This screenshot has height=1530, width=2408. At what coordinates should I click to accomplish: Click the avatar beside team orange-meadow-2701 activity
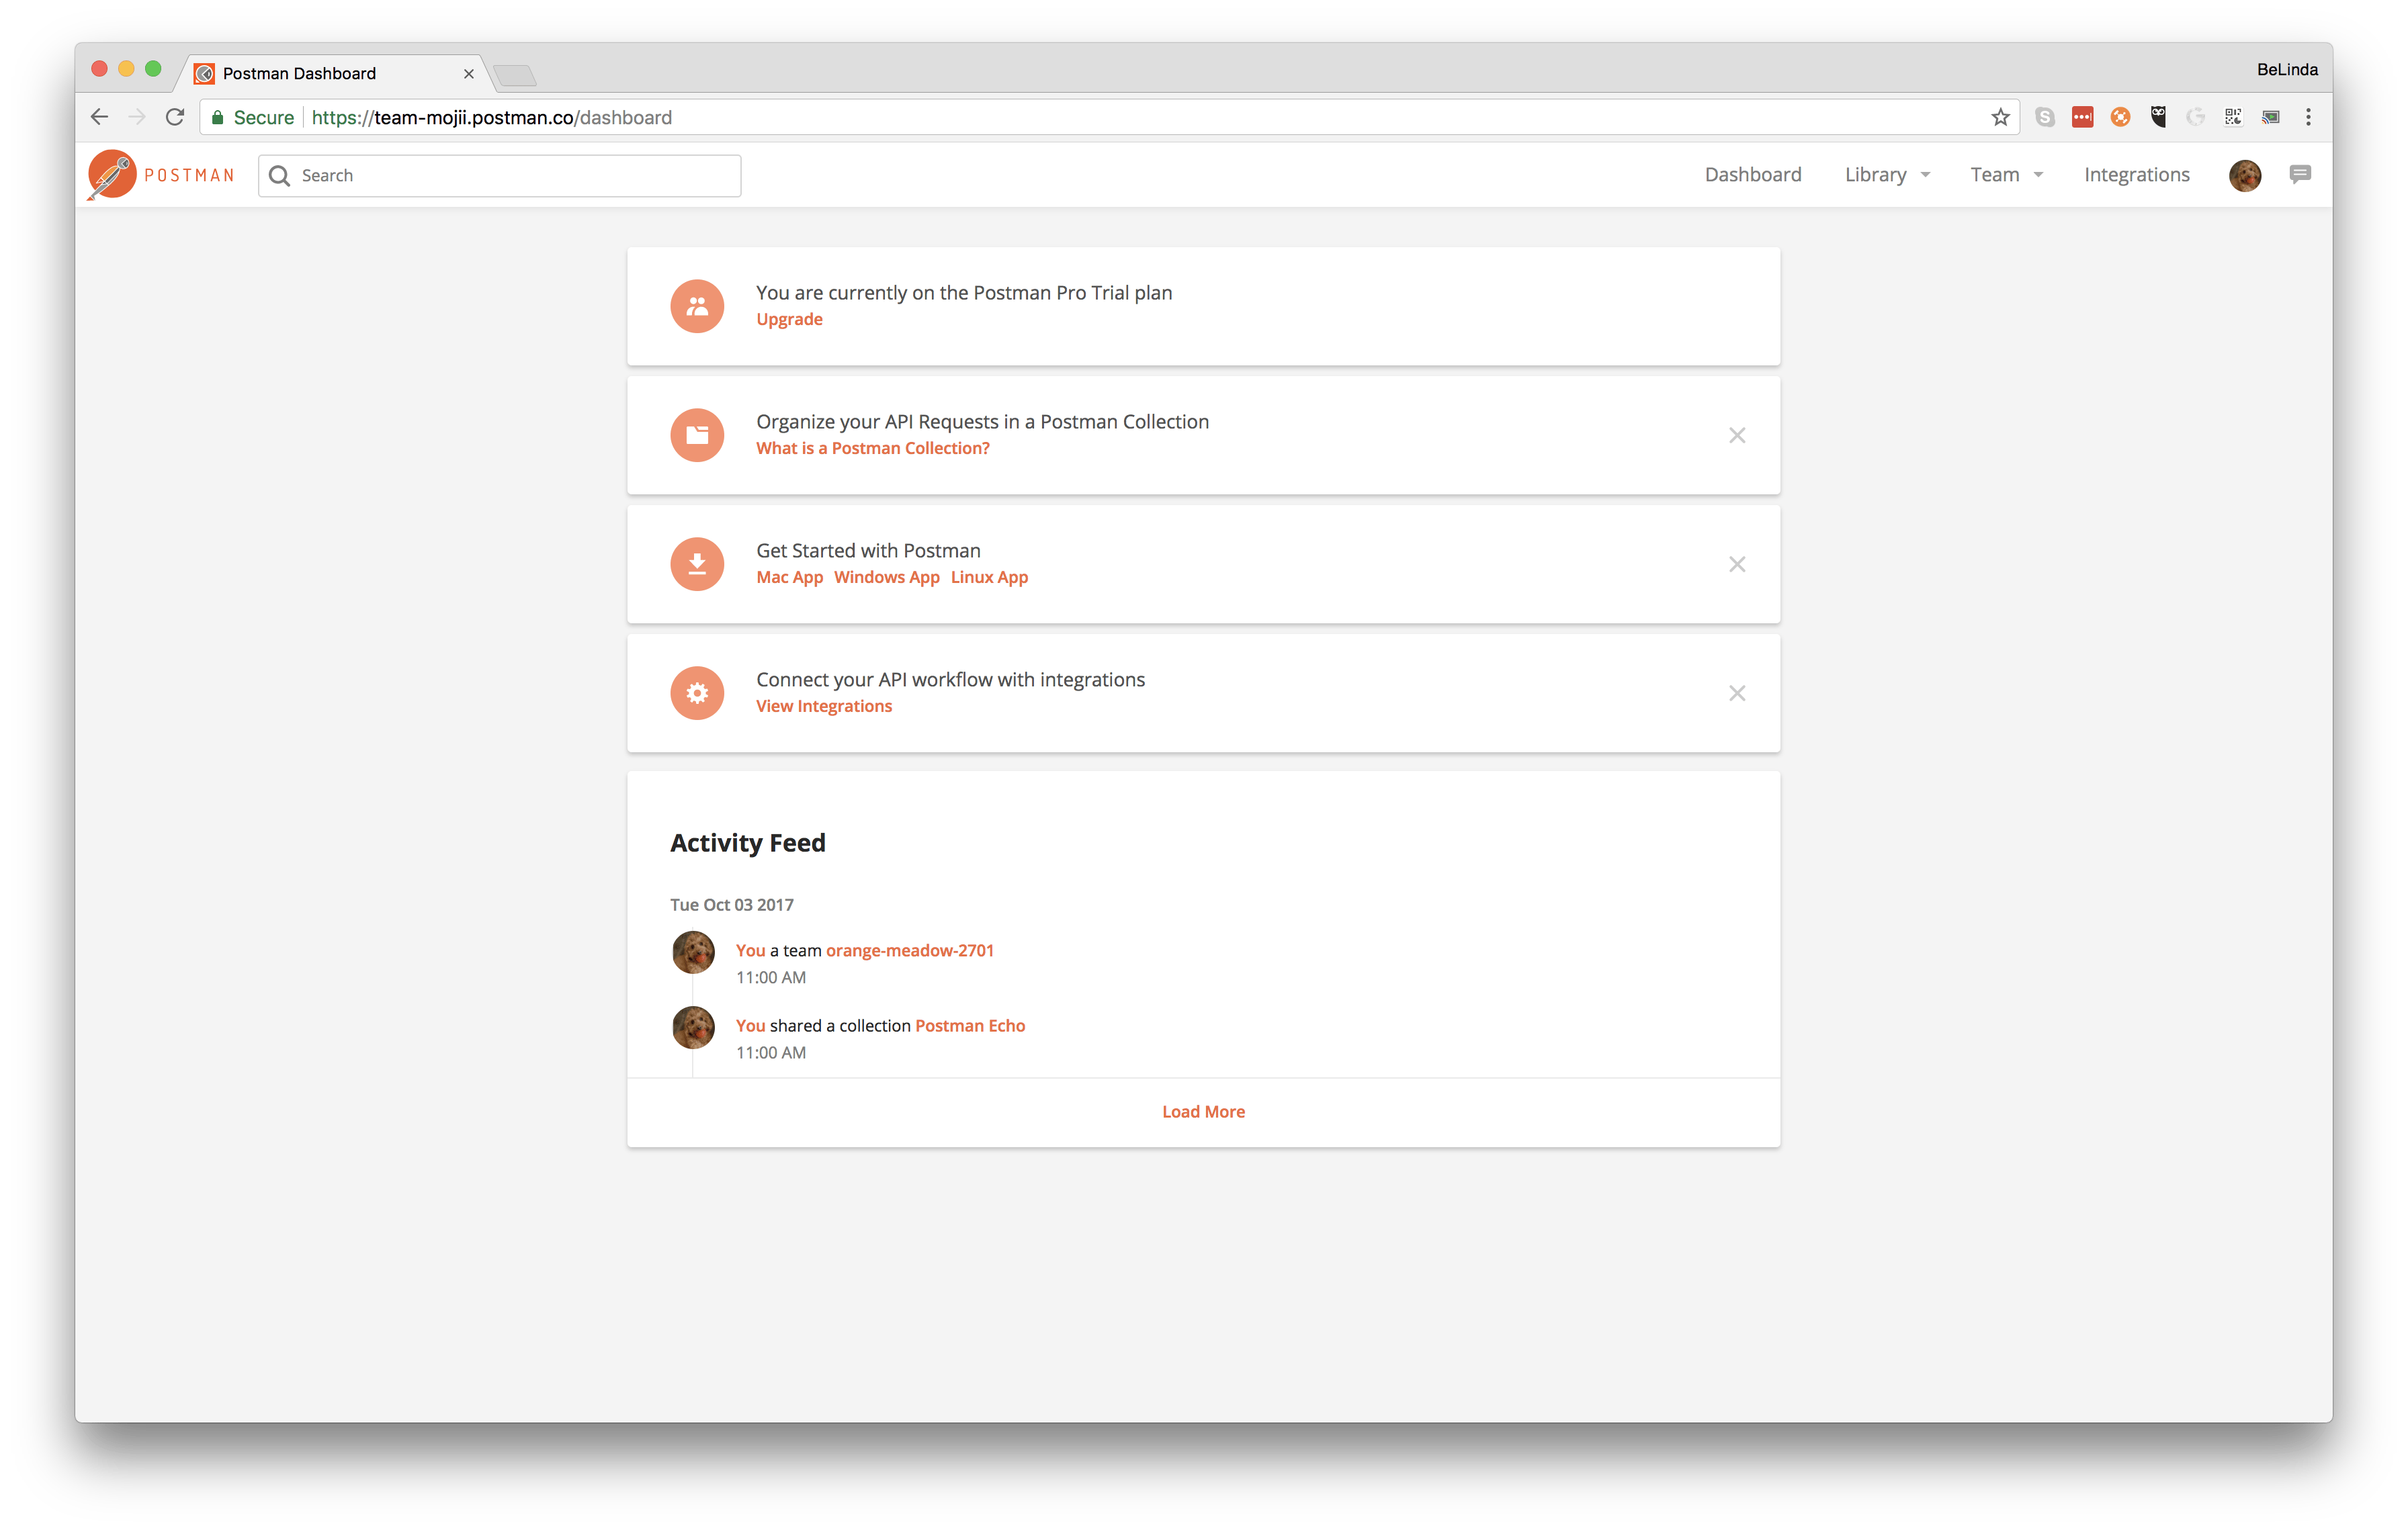pyautogui.click(x=693, y=952)
